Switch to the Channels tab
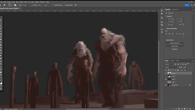Image resolution: width=195 pixels, height=110 pixels. coord(172,61)
